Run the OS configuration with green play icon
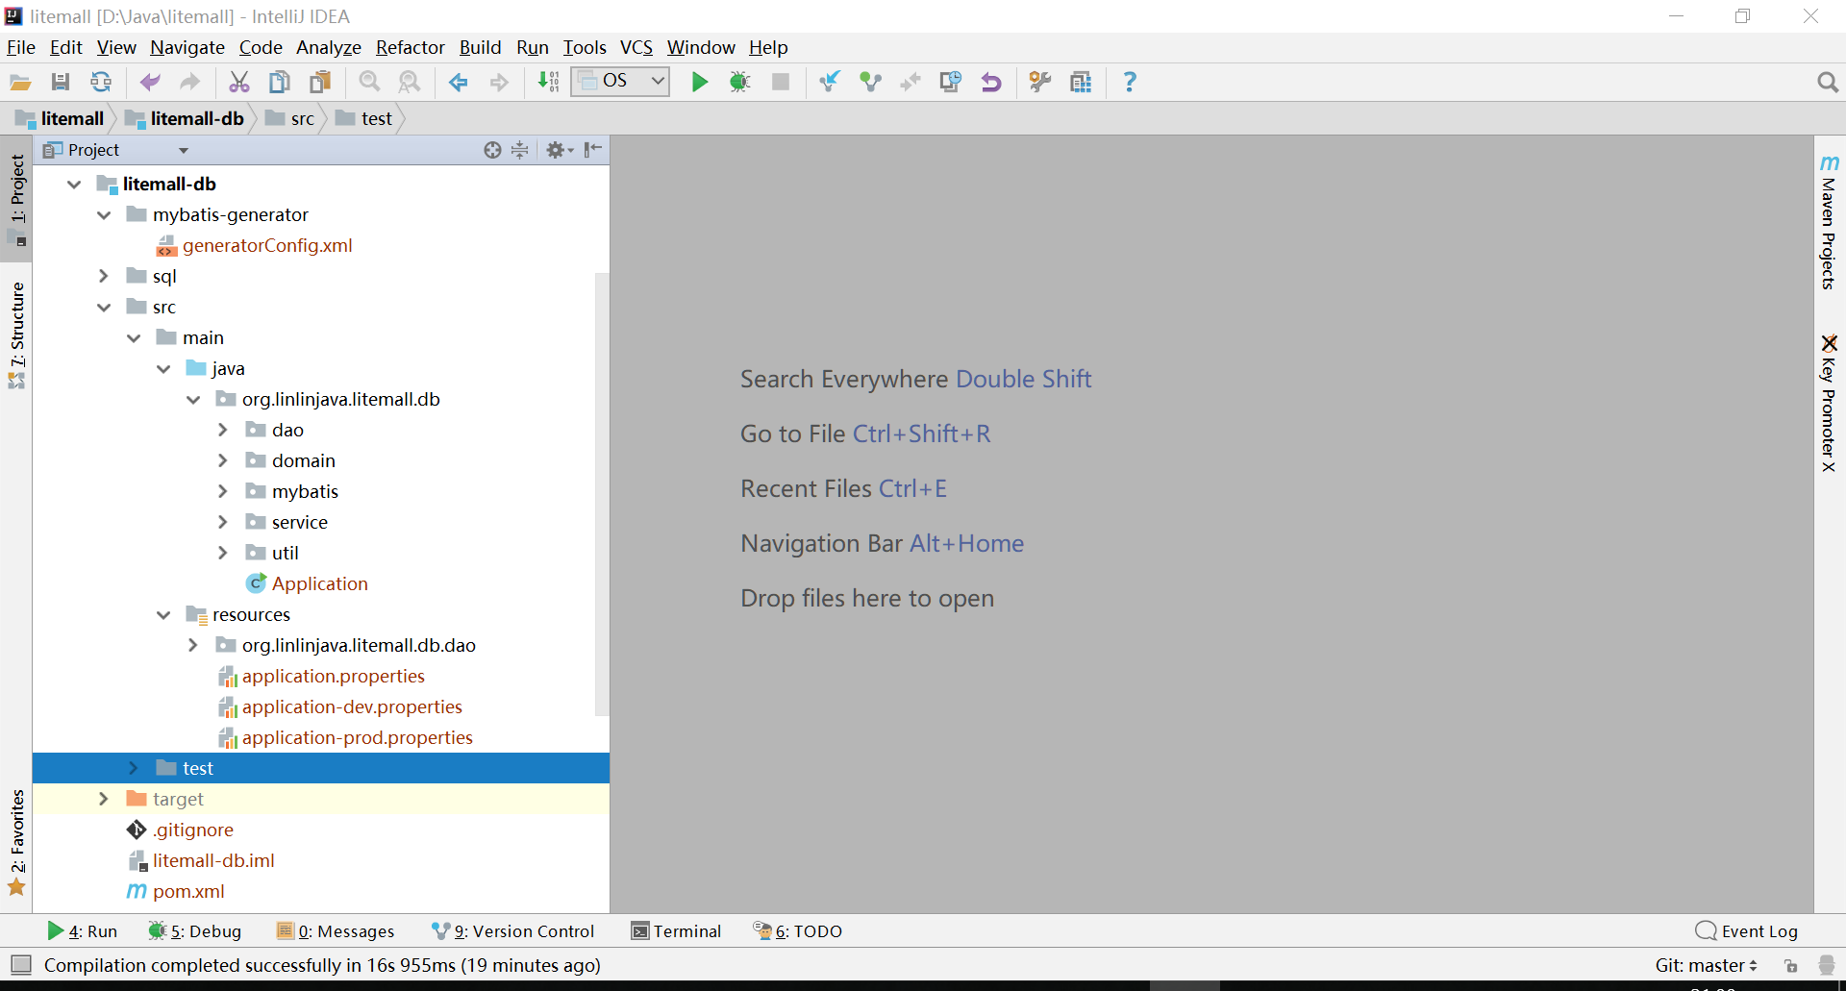 click(x=700, y=83)
